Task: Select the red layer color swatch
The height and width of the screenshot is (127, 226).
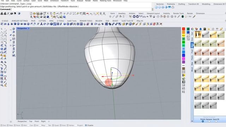Action: click(184, 29)
